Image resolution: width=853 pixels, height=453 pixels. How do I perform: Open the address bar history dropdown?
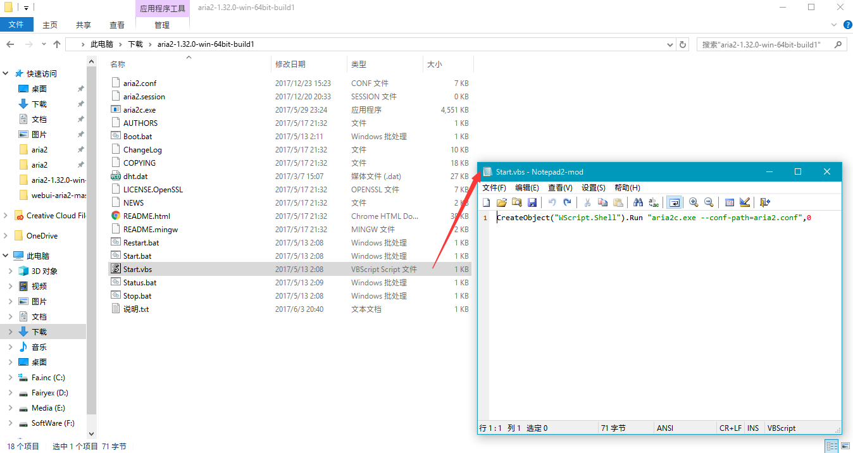[670, 45]
